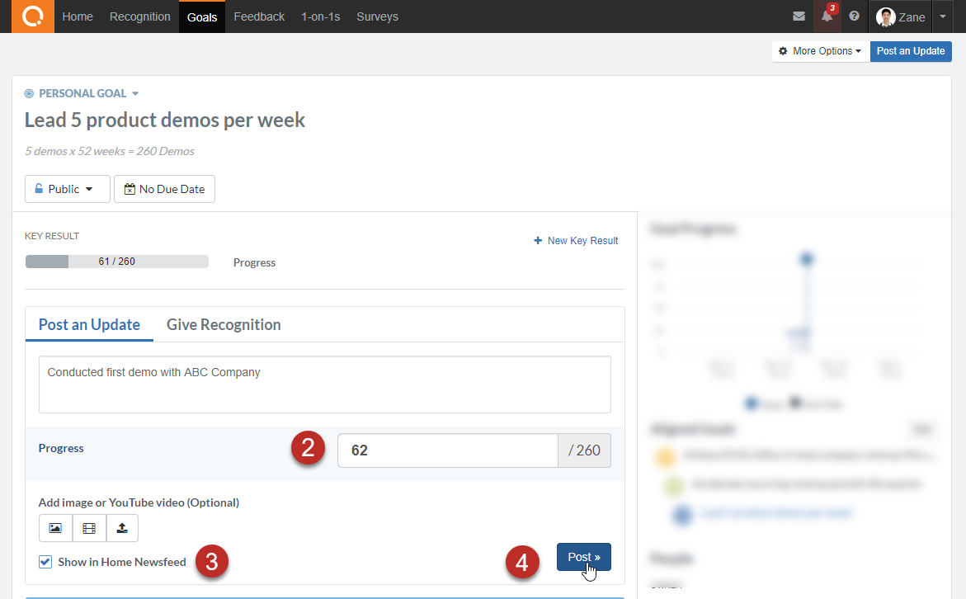This screenshot has height=599, width=966.
Task: Click the Progress value input field
Action: coord(447,450)
